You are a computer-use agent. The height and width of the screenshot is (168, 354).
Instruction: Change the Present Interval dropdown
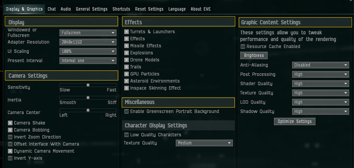(x=88, y=61)
